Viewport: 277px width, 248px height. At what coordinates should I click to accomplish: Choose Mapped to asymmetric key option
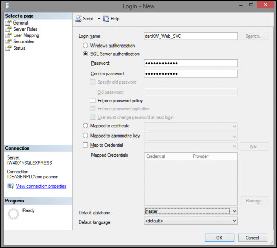(x=85, y=136)
